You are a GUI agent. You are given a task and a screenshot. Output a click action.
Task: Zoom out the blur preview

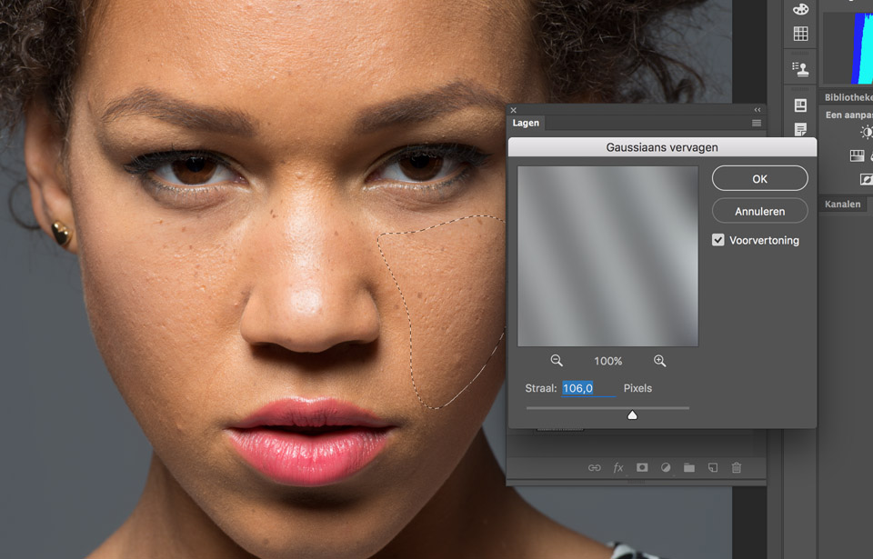click(557, 361)
